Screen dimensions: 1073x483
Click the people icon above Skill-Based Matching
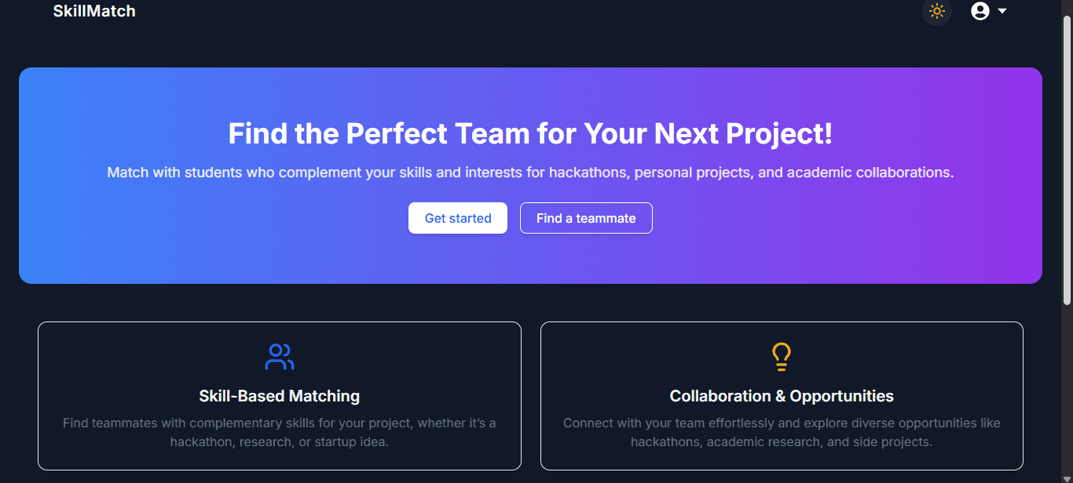click(x=279, y=357)
